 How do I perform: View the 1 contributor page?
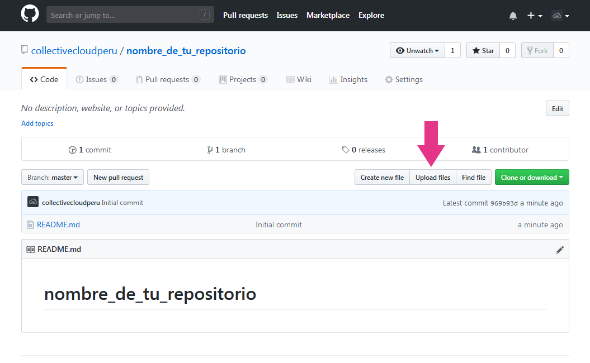(x=500, y=150)
